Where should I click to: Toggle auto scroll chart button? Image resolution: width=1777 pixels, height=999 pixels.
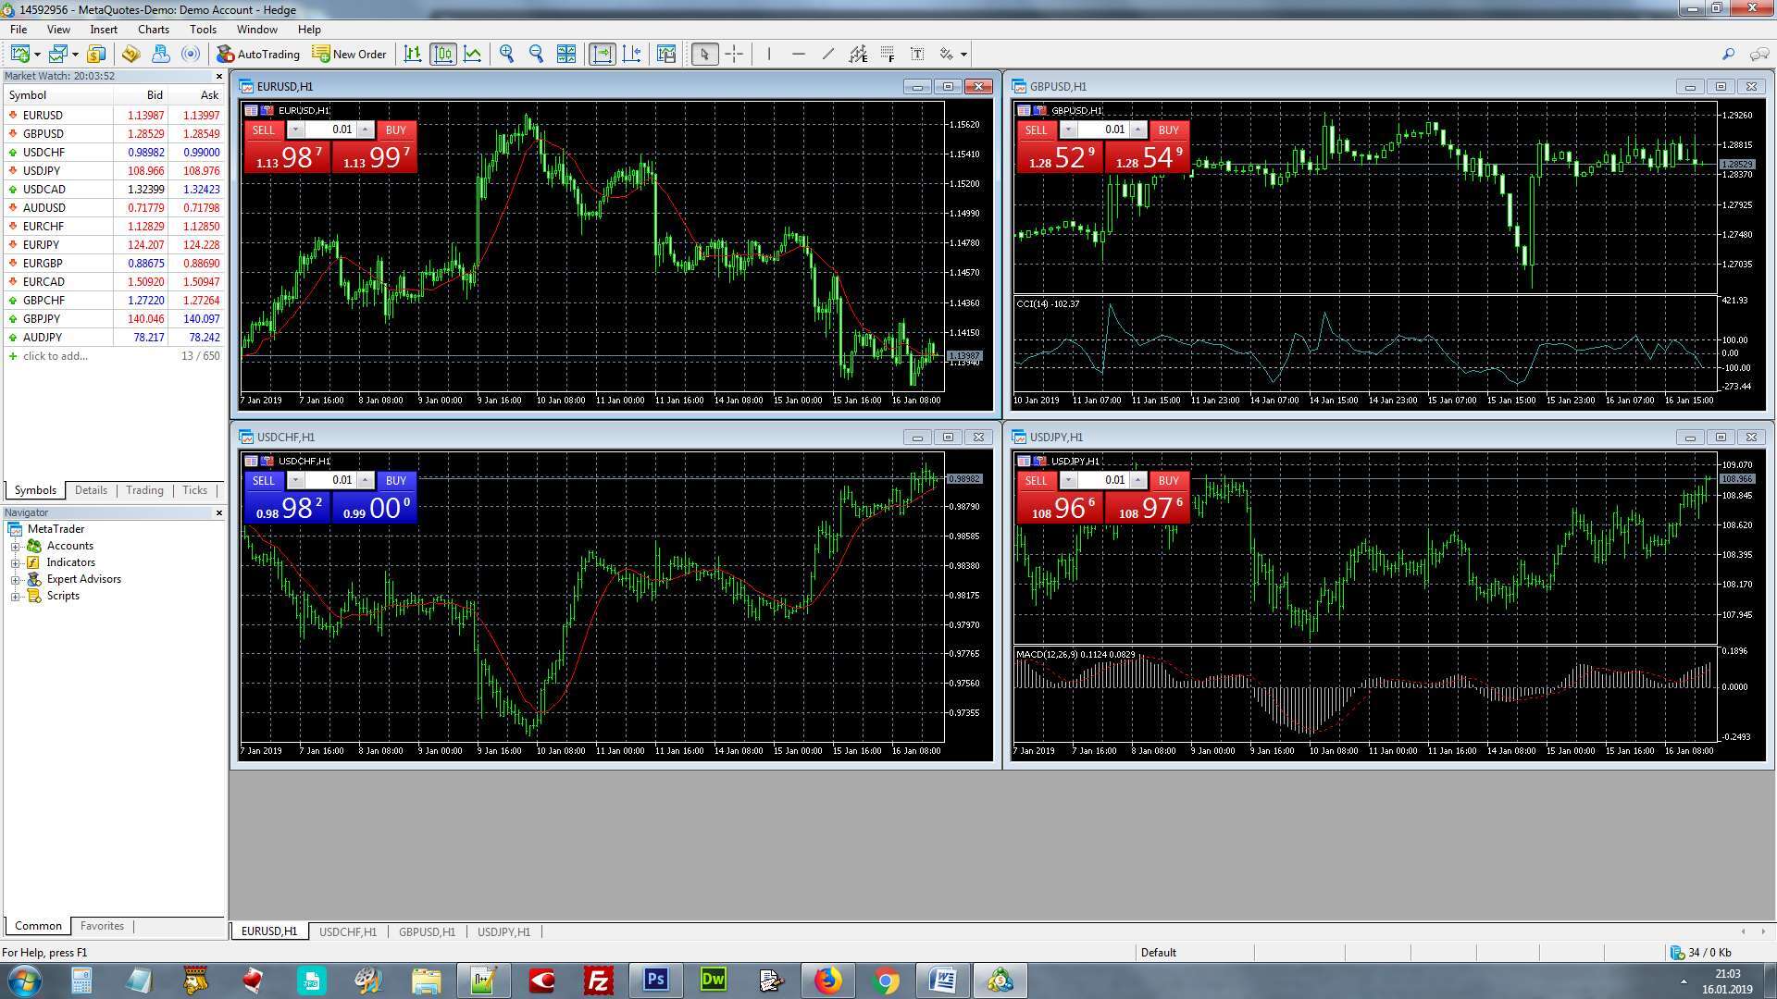[x=602, y=55]
